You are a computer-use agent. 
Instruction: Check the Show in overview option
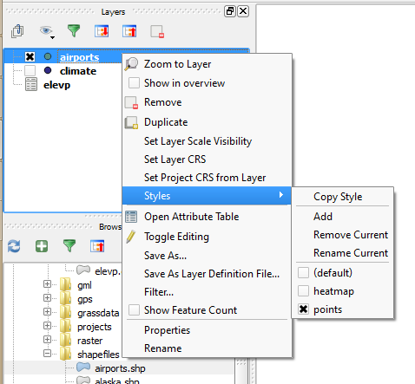tap(134, 83)
